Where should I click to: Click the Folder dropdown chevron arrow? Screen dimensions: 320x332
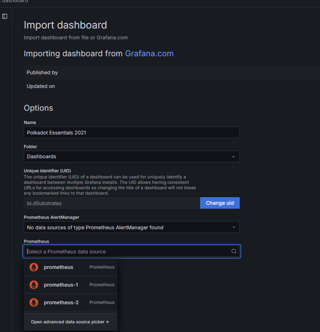234,157
